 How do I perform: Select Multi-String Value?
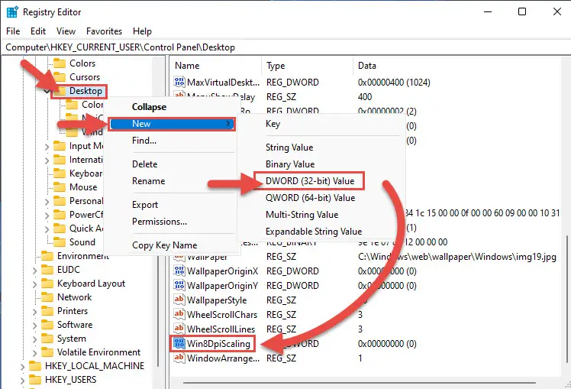point(302,214)
